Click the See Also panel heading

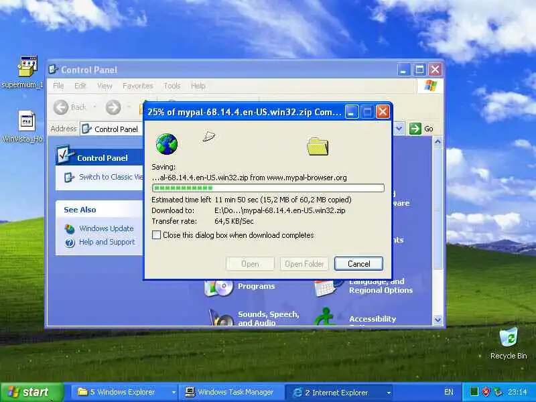coord(80,210)
